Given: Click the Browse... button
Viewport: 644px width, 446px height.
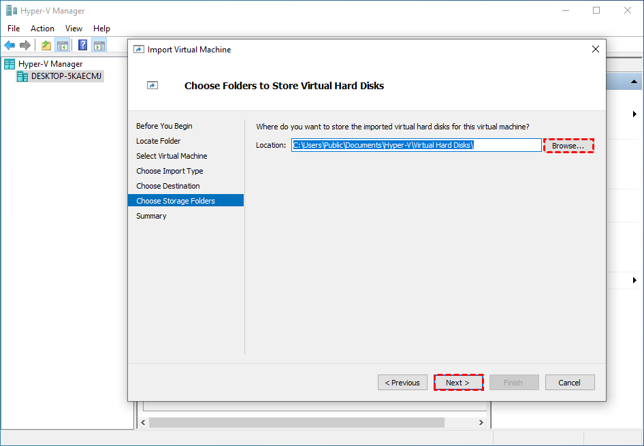Looking at the screenshot, I should tap(569, 146).
